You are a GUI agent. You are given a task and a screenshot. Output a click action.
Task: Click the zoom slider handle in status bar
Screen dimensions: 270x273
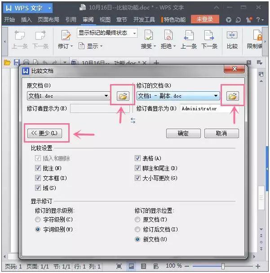[223, 266]
